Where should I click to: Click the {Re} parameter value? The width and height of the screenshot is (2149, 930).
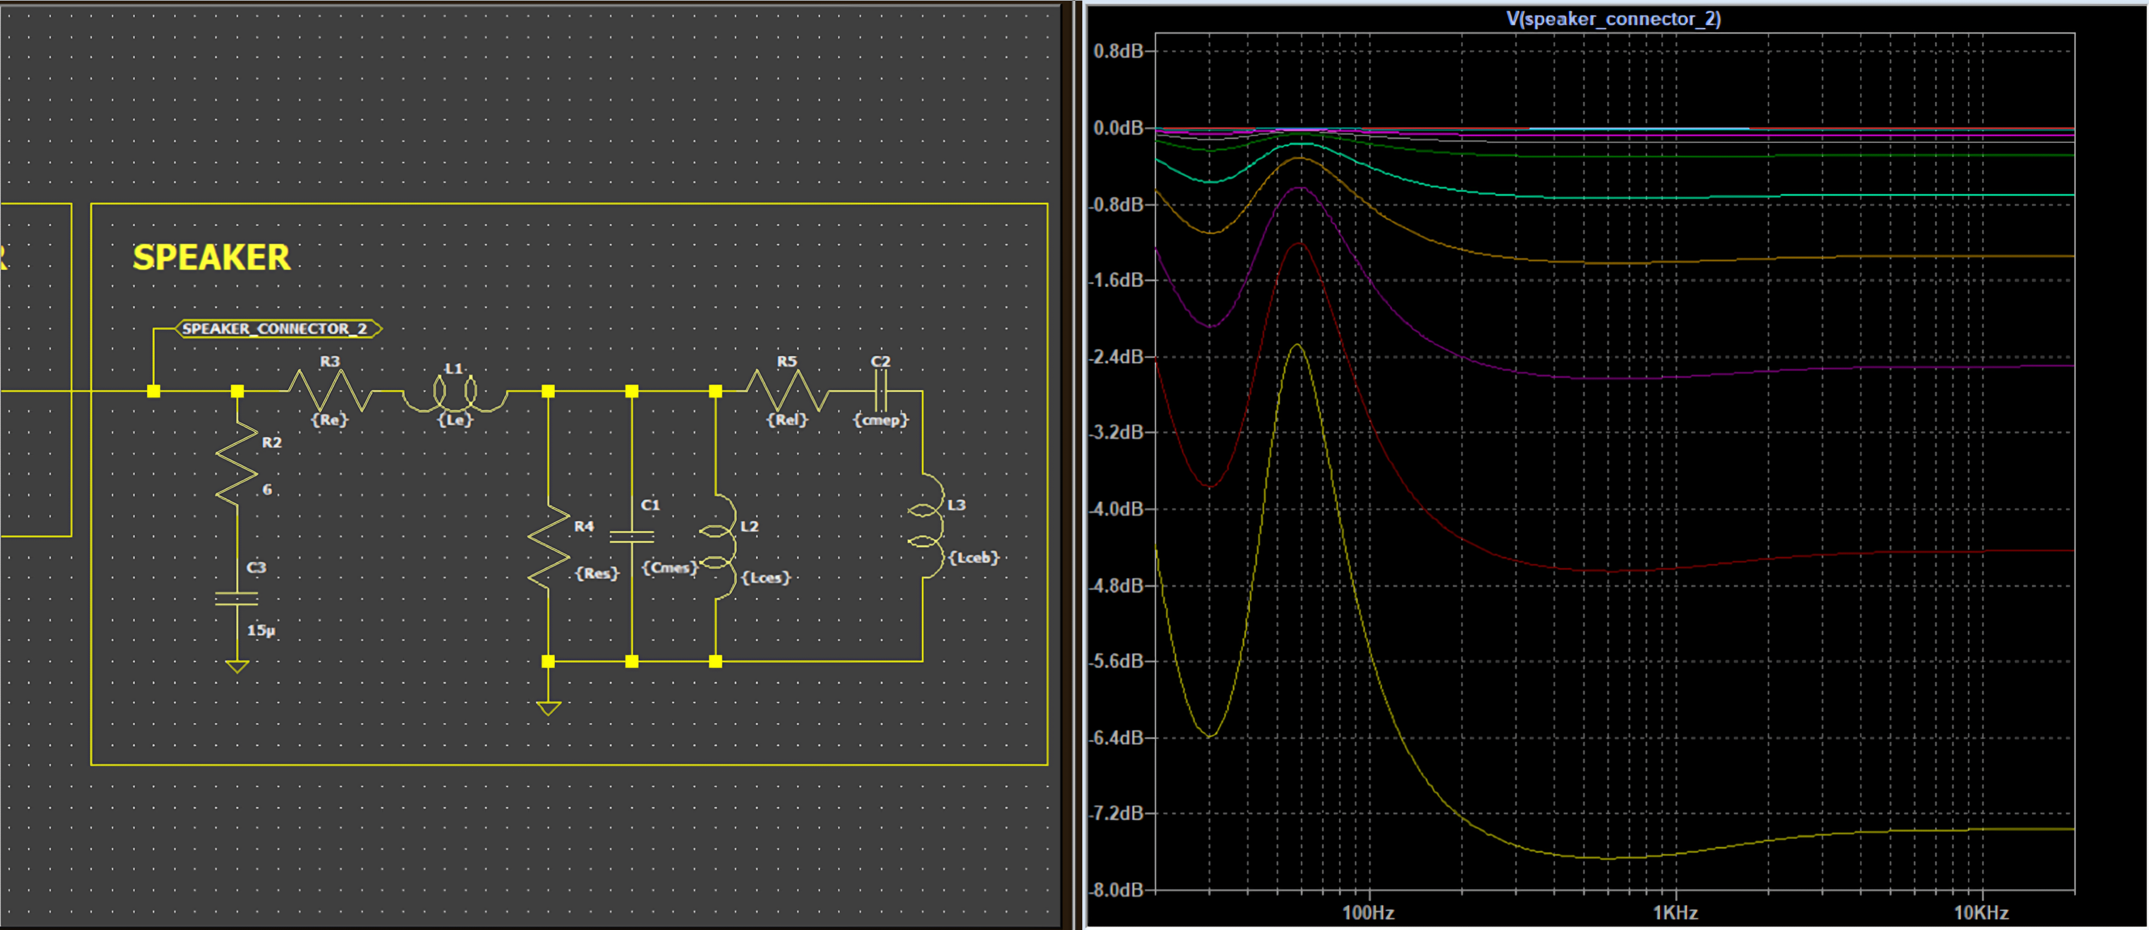click(x=330, y=420)
